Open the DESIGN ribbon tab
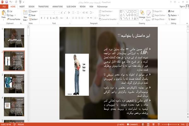Screen dimensions: 189x126 coord(31,7)
